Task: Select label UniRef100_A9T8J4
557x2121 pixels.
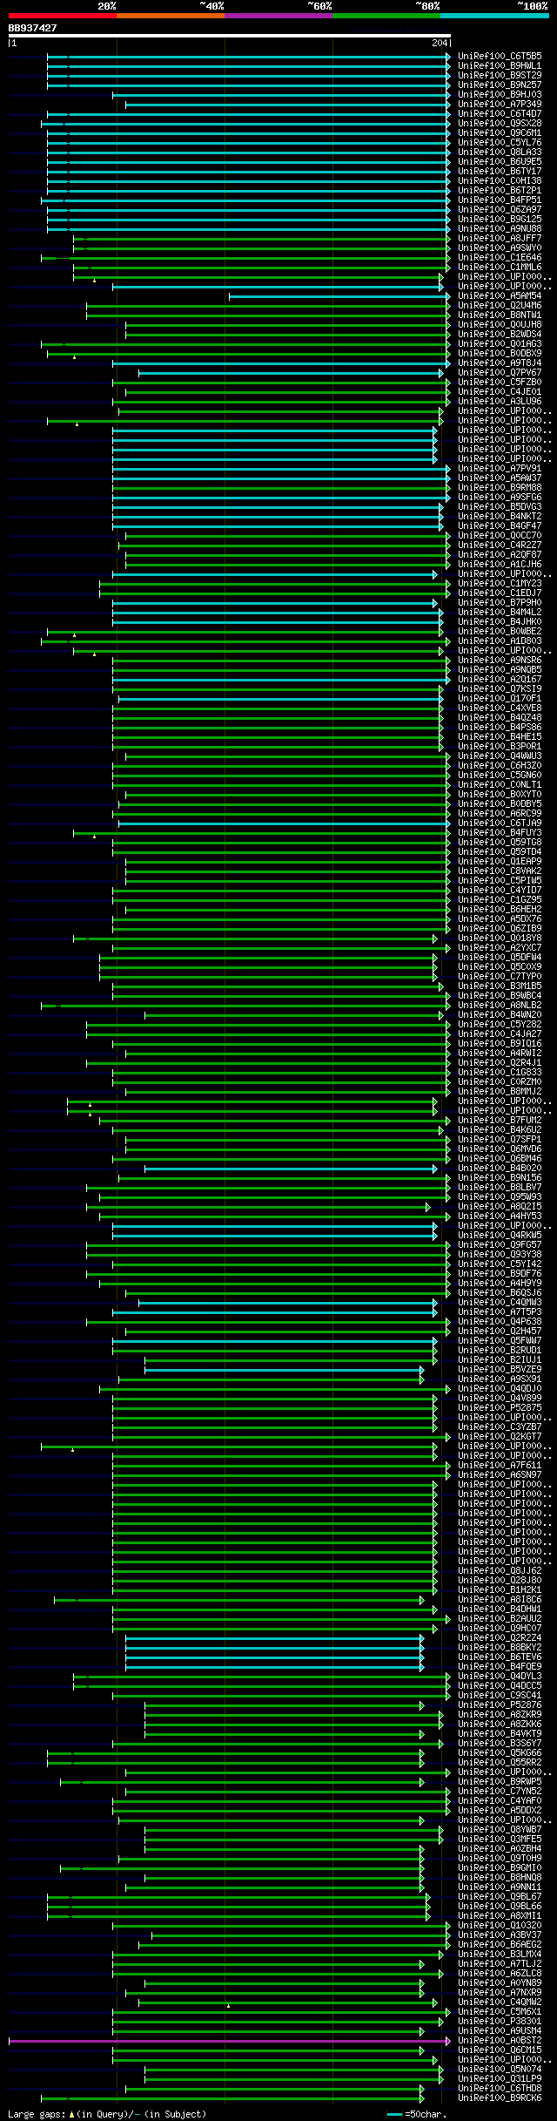Action: [500, 363]
